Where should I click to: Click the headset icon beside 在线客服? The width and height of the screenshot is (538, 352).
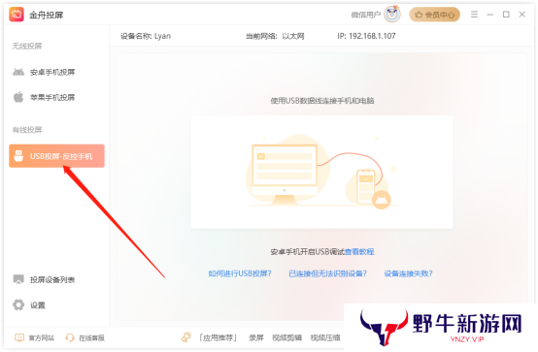point(70,337)
